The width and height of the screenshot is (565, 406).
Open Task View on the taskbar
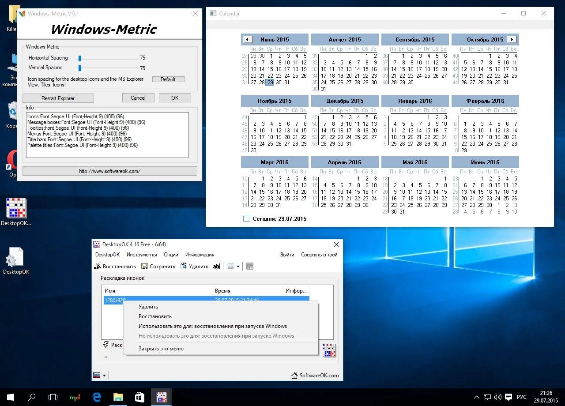[x=53, y=397]
